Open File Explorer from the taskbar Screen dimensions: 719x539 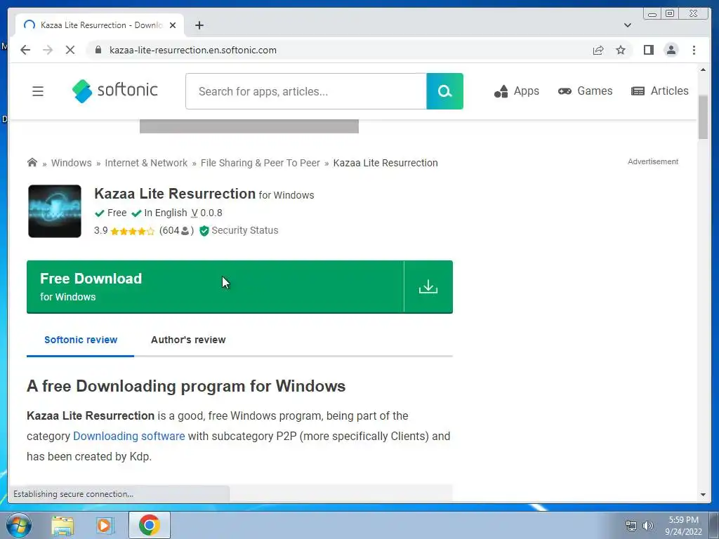[62, 525]
